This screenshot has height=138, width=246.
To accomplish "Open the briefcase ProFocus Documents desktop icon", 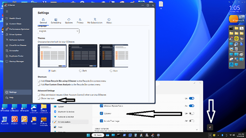I will pyautogui.click(x=43, y=121).
